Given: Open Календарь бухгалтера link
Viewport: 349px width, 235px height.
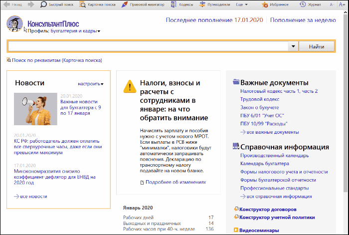Looking at the screenshot, I should pyautogui.click(x=265, y=164).
